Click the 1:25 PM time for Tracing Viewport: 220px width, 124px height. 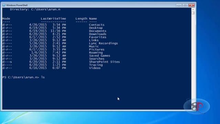click(59, 65)
